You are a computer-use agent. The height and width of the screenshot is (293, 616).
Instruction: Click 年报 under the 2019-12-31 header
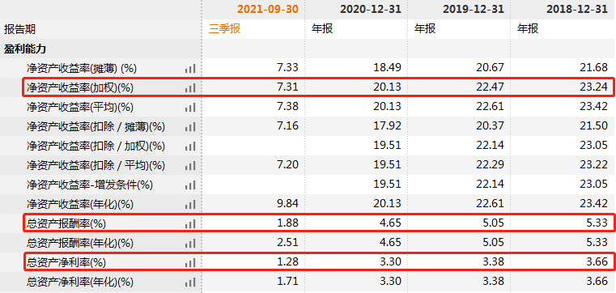[x=425, y=29]
